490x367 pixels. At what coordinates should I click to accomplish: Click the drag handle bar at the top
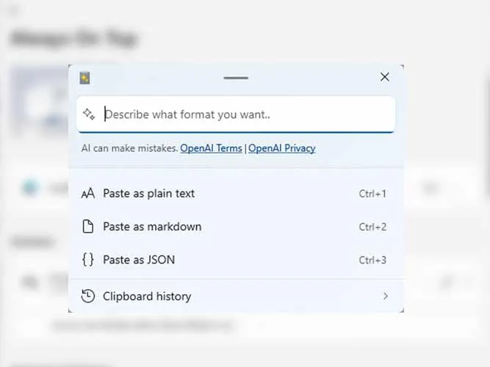click(x=236, y=78)
